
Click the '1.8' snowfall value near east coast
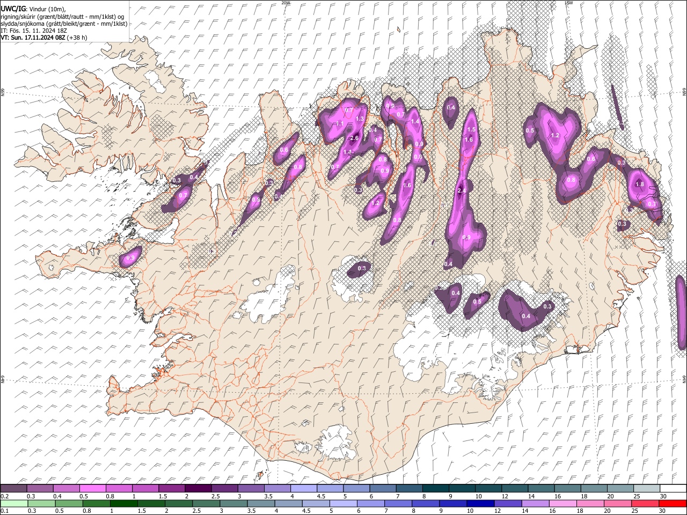point(640,184)
